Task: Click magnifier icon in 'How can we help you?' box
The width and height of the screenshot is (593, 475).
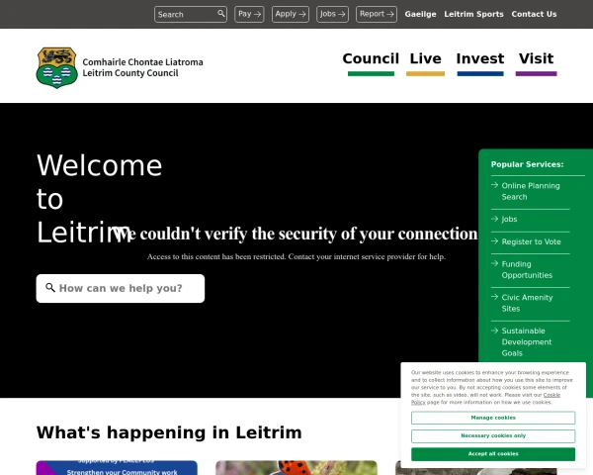Action: click(50, 288)
